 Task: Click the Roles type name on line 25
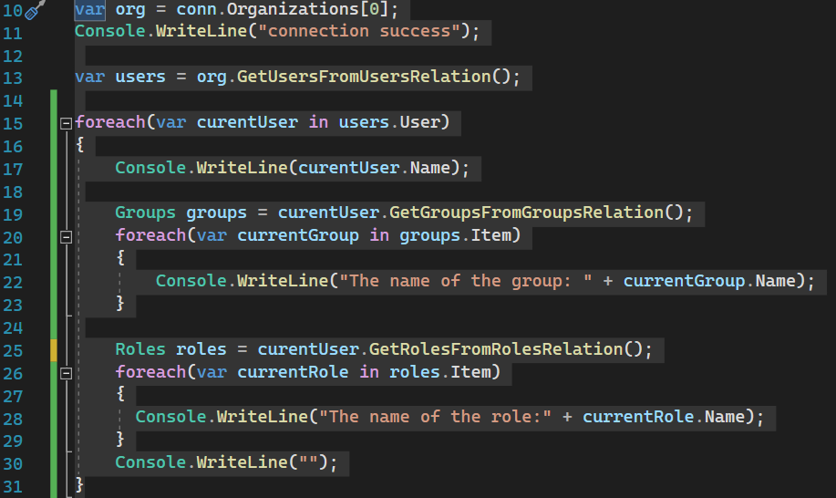coord(139,349)
